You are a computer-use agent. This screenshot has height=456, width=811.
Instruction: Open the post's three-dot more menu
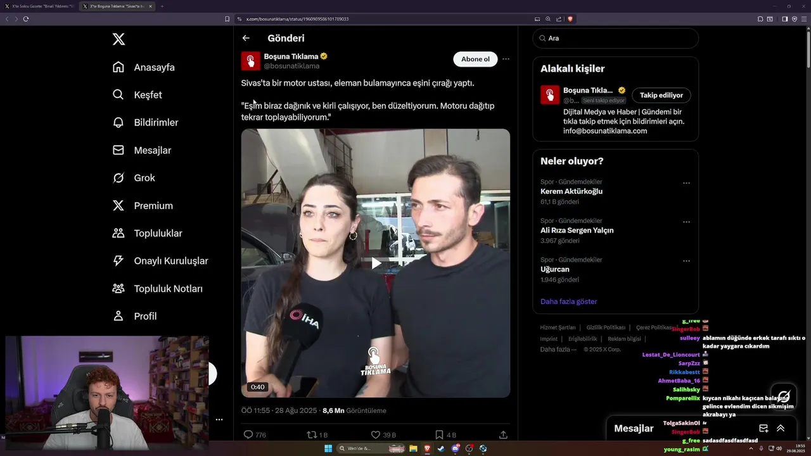coord(506,59)
